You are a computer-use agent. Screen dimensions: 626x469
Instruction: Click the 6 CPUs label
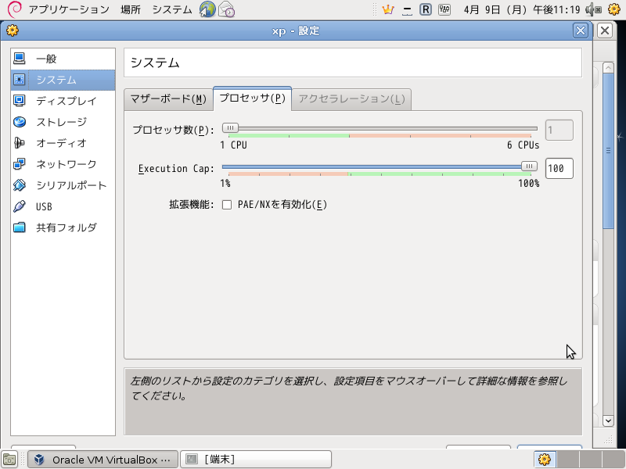523,145
